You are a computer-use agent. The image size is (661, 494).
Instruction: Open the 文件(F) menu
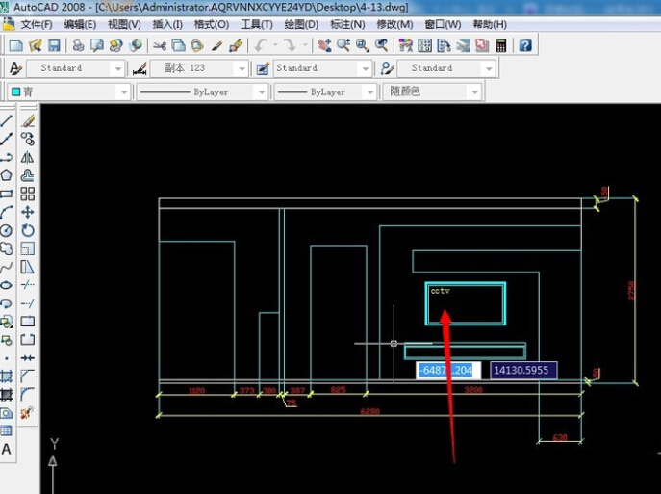click(x=37, y=24)
